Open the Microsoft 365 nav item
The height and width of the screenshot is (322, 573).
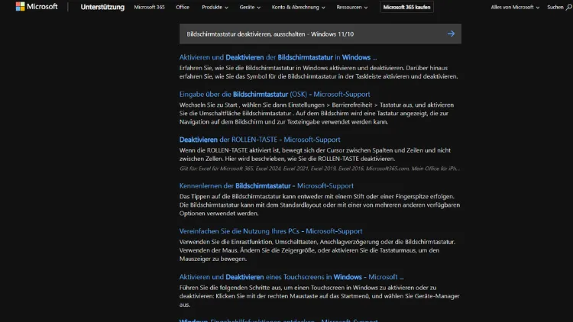[x=149, y=8]
